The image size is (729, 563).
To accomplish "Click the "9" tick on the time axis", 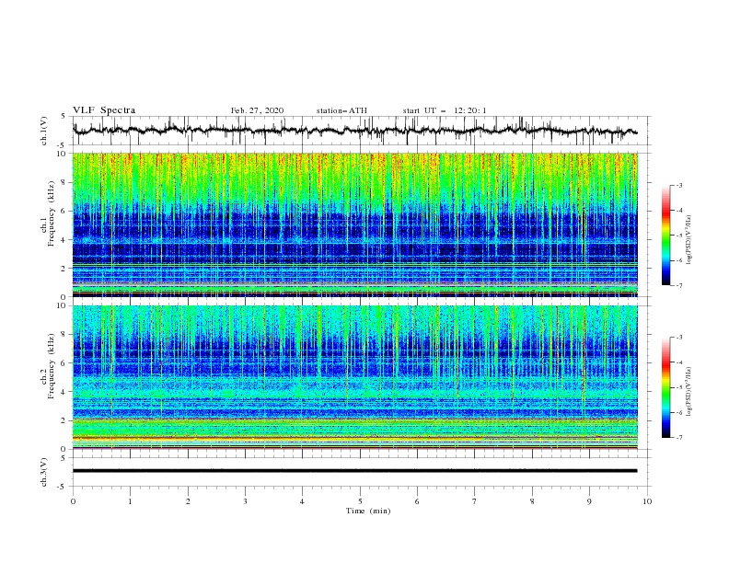I will pos(589,501).
